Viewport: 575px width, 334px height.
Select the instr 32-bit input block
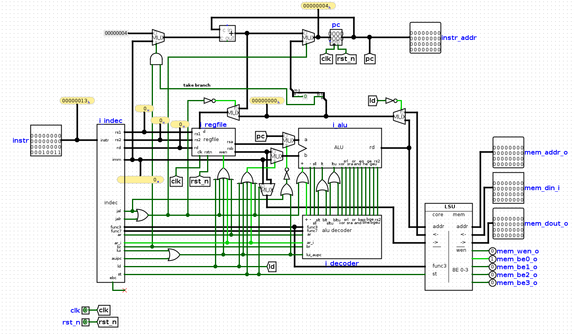46,140
